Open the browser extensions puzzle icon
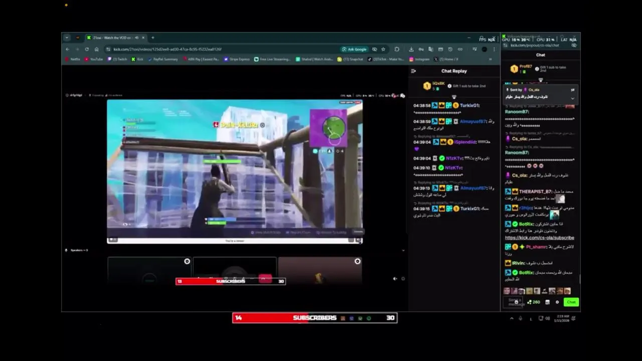 397,49
